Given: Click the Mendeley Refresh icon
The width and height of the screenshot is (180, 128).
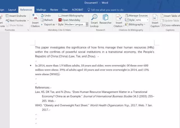Looking at the screenshot, I should coord(42,20).
